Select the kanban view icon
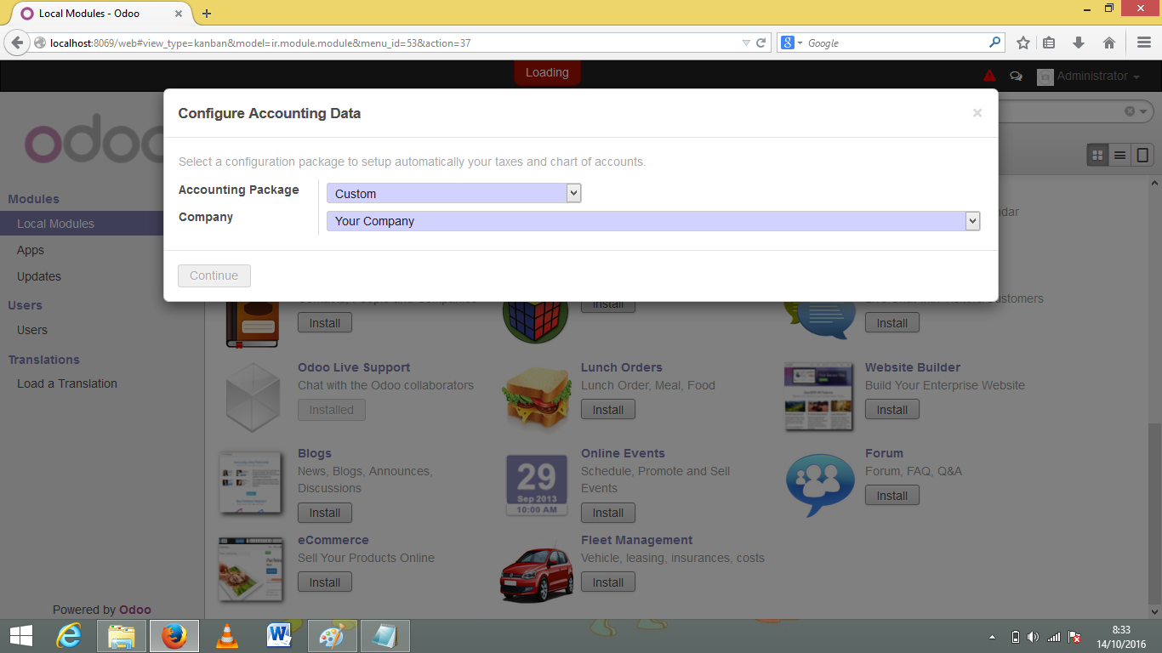 click(x=1097, y=155)
